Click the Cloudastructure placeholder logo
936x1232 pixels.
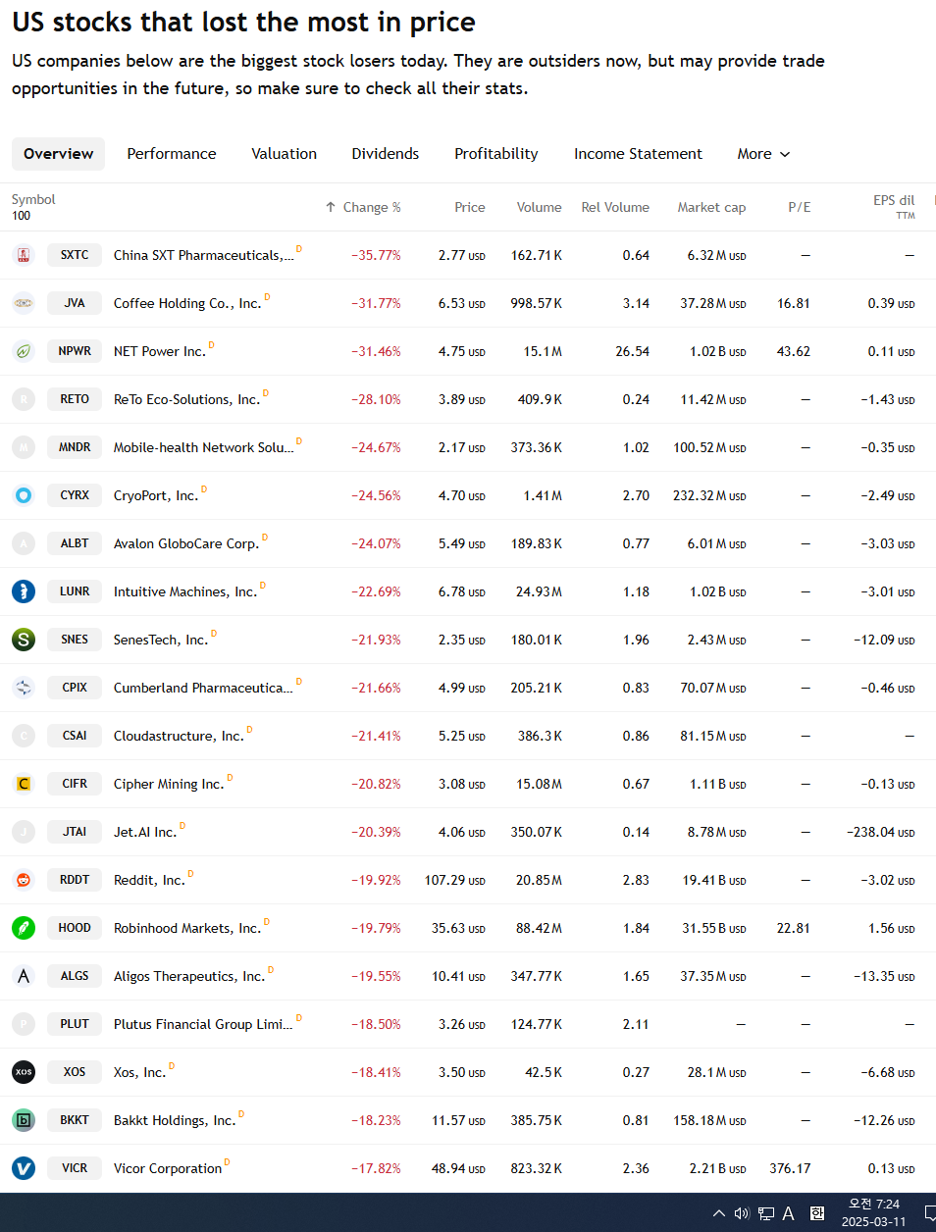point(24,736)
